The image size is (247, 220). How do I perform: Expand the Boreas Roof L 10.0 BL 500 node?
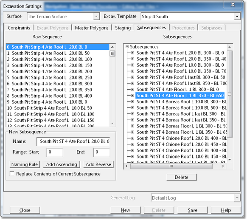(132, 108)
